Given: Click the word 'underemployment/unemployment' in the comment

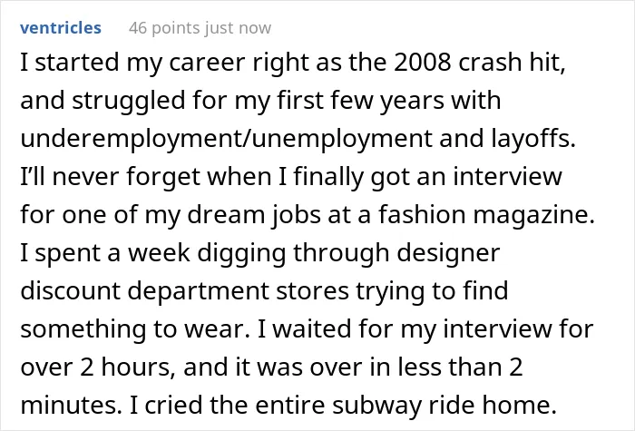Looking at the screenshot, I should [227, 139].
